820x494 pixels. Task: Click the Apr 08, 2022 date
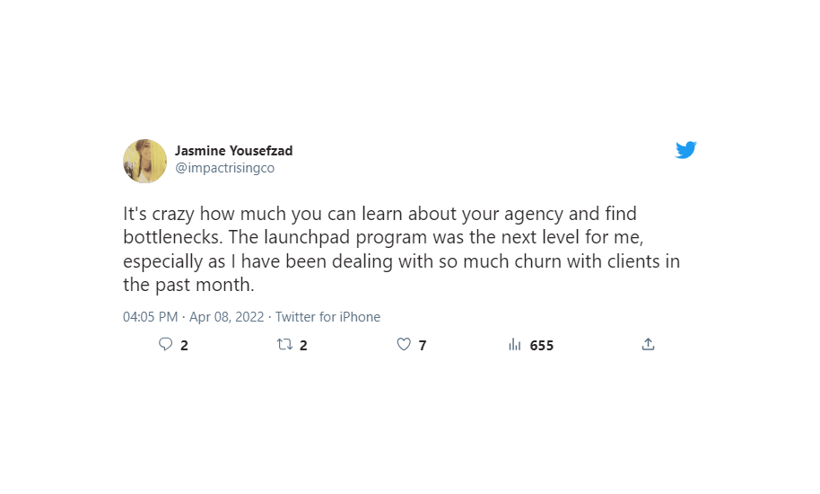226,317
